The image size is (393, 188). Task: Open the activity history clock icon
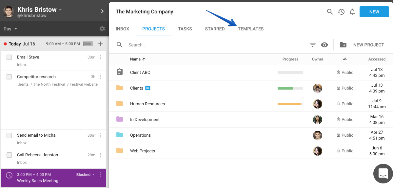click(341, 12)
